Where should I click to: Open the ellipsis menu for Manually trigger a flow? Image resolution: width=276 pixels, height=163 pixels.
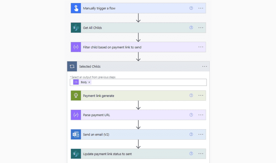(201, 8)
